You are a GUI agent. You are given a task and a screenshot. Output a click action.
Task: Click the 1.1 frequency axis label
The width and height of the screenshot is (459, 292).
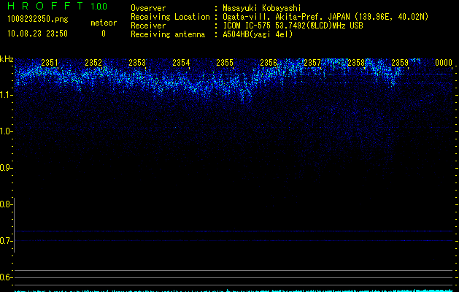(x=5, y=95)
